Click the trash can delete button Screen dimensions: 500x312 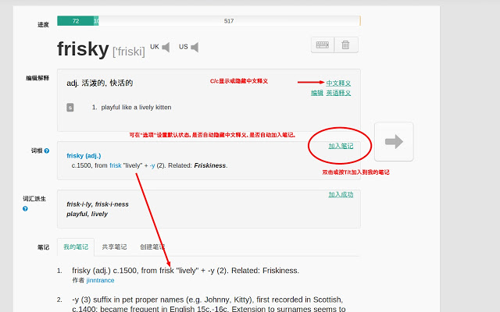[345, 45]
